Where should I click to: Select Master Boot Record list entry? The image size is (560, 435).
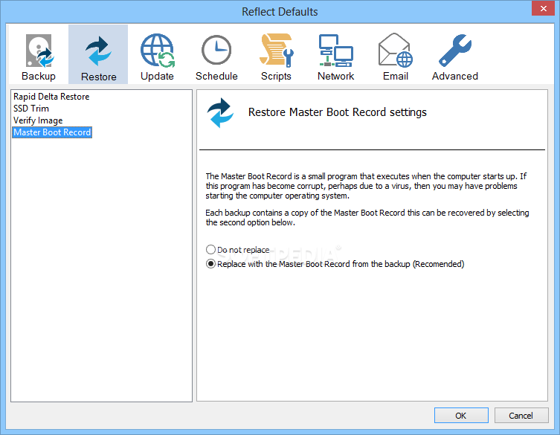52,132
